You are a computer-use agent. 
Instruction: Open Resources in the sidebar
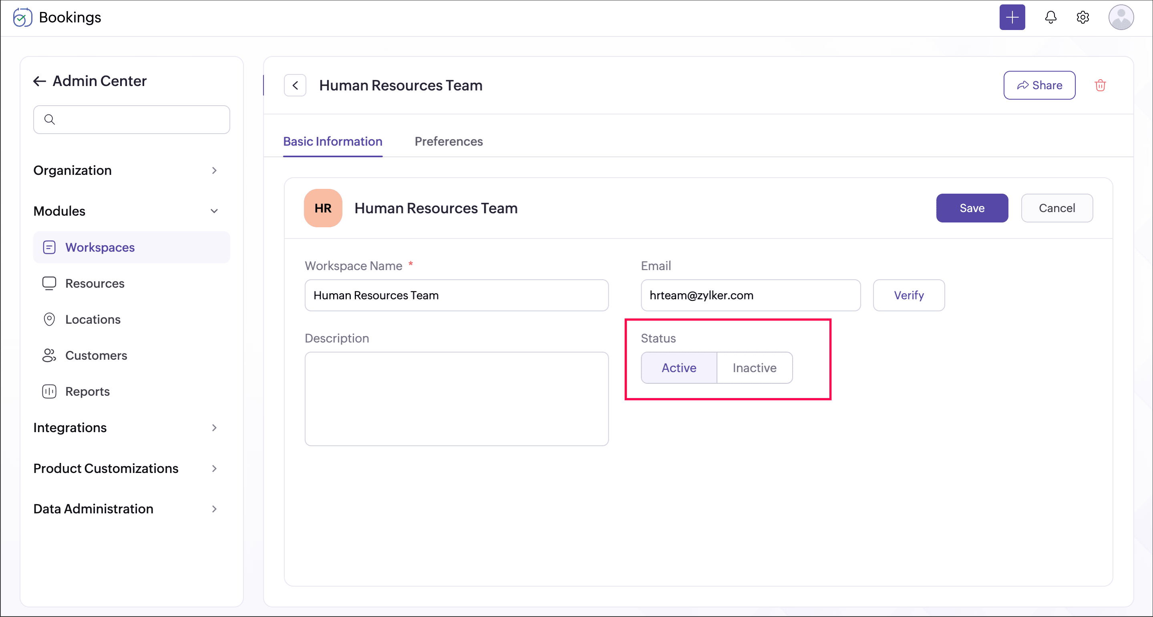(x=95, y=283)
